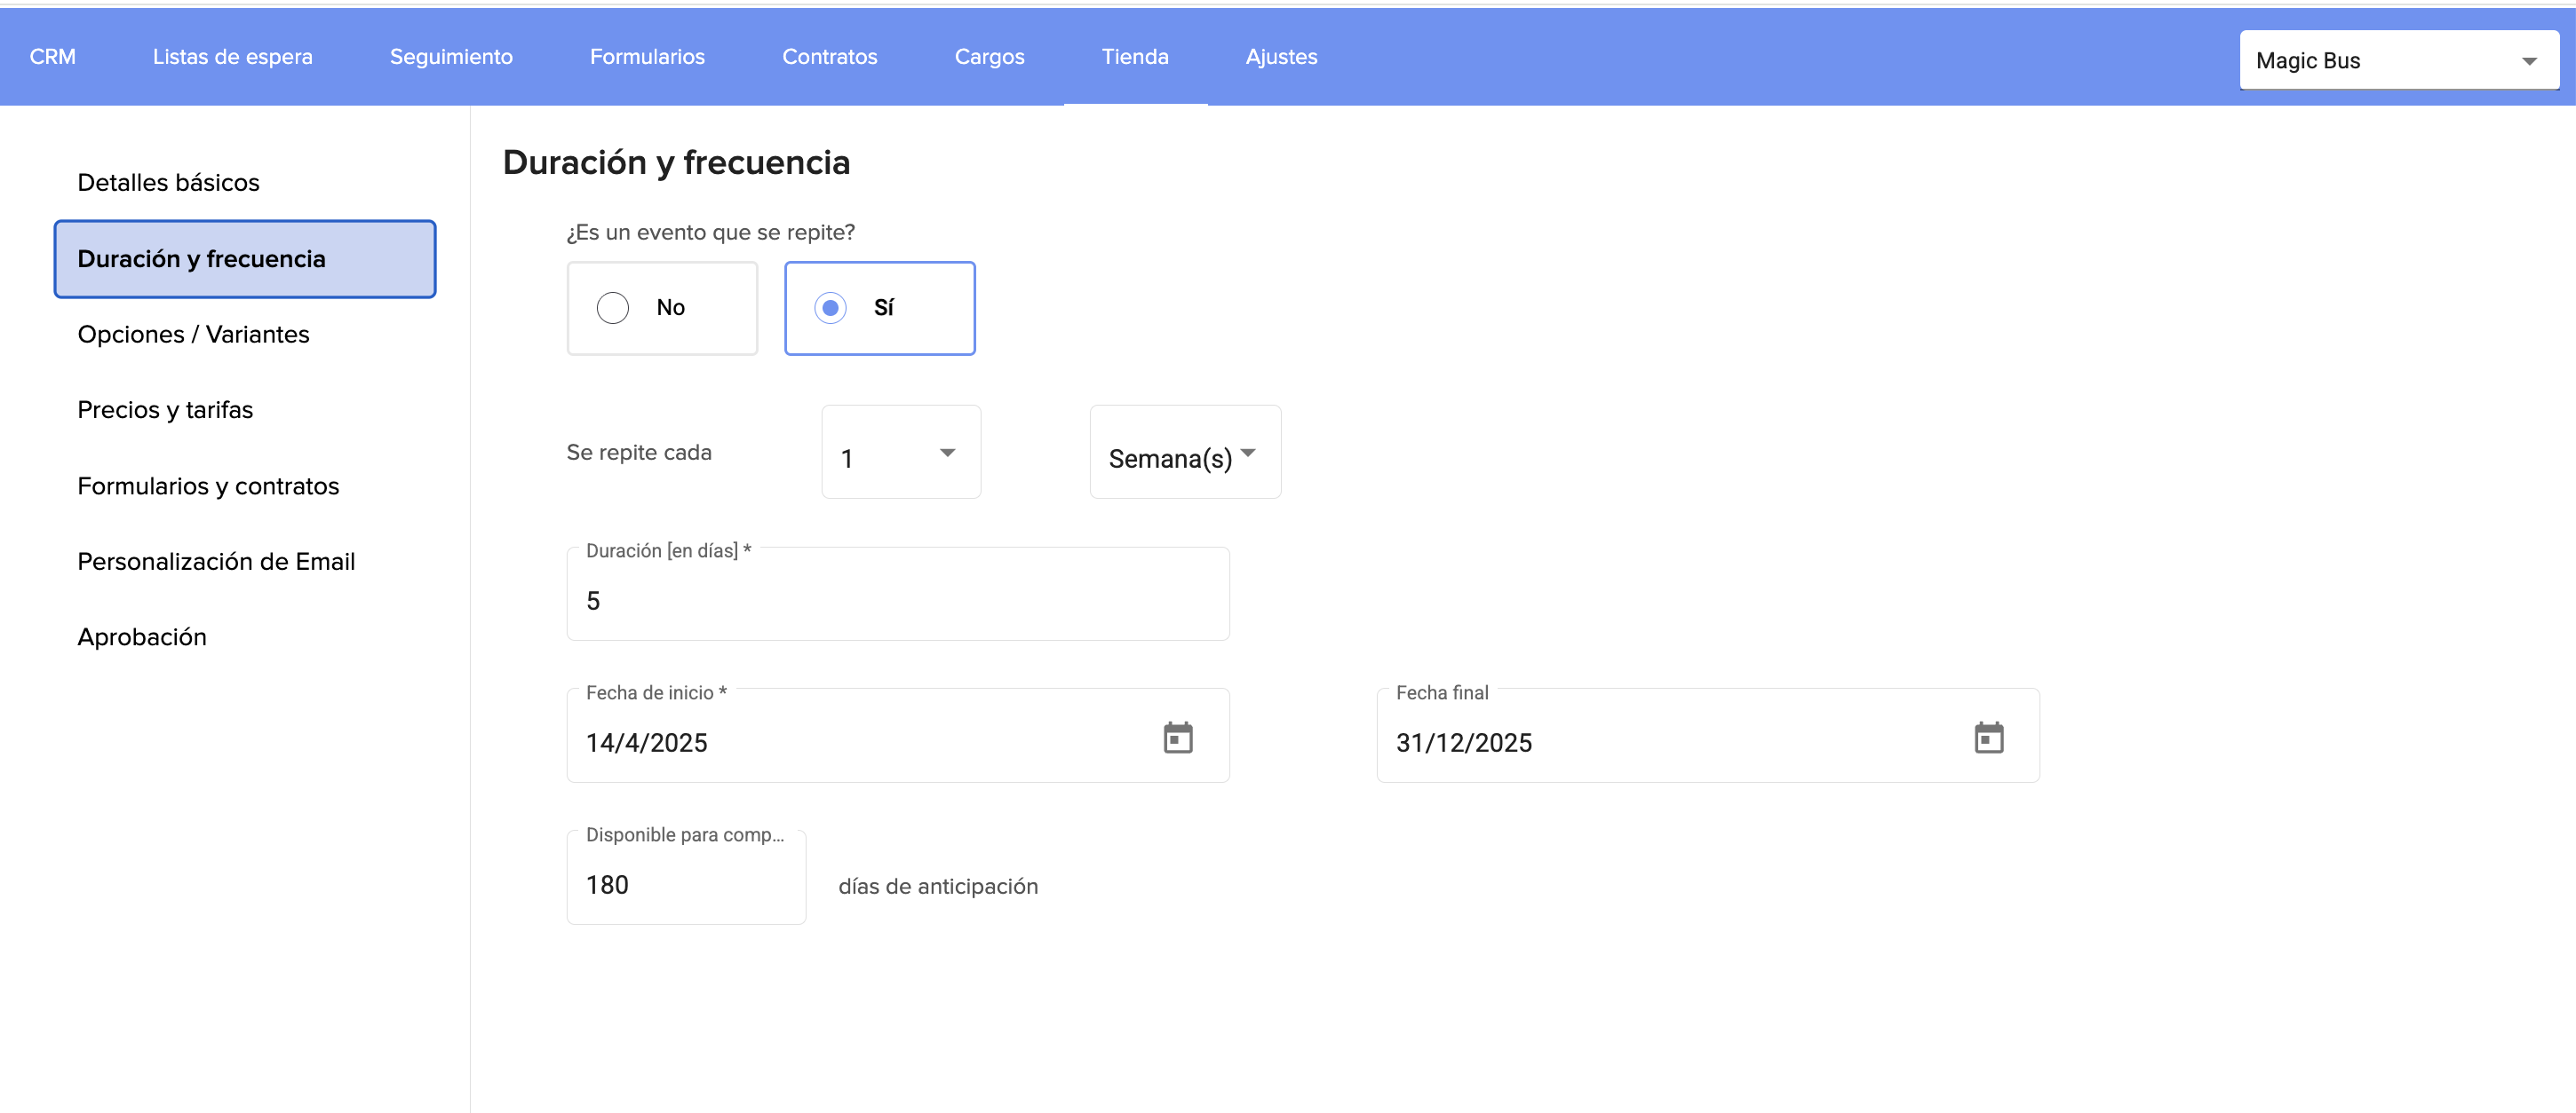This screenshot has height=1113, width=2576.
Task: Go to the Contratos tab
Action: coord(829,57)
